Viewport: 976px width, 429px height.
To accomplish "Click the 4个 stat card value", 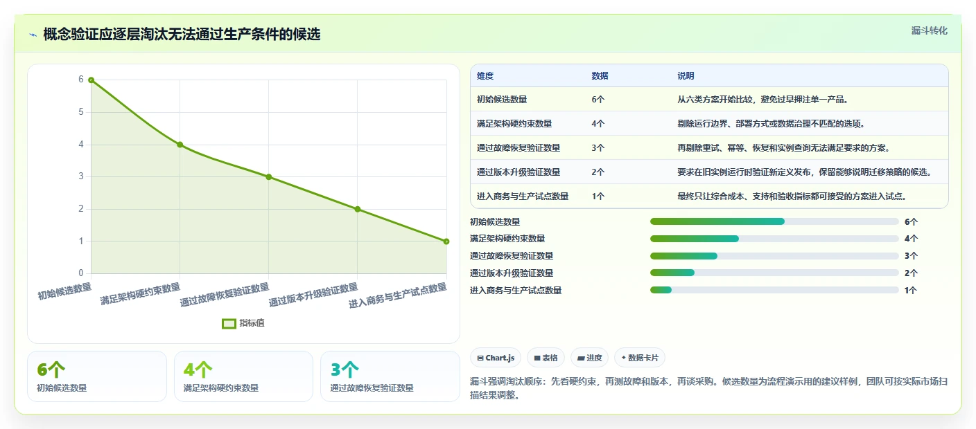I will point(198,370).
